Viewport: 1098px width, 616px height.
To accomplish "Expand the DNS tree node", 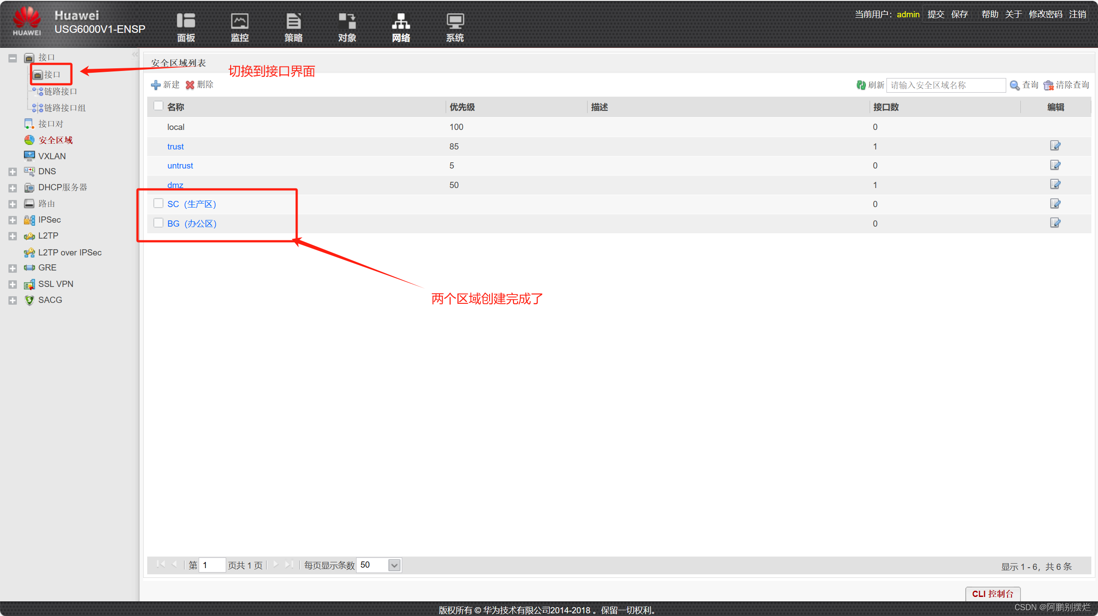I will (12, 172).
